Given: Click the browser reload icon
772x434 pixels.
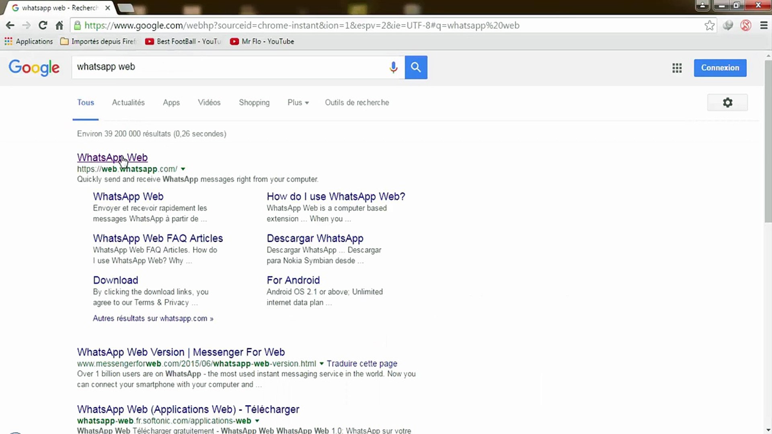Looking at the screenshot, I should tap(43, 25).
